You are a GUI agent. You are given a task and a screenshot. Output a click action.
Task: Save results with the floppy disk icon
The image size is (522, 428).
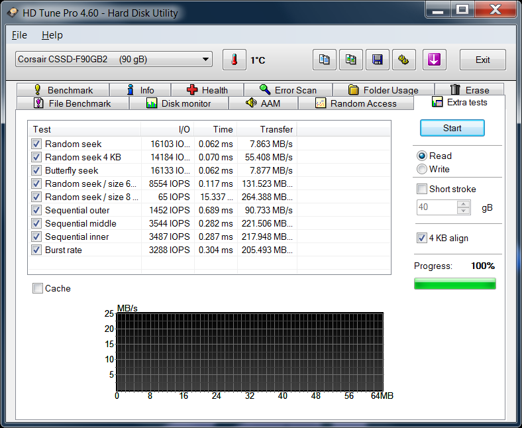[x=377, y=60]
